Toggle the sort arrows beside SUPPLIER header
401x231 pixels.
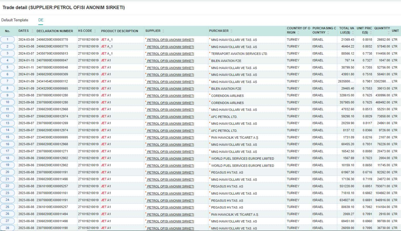[163, 31]
